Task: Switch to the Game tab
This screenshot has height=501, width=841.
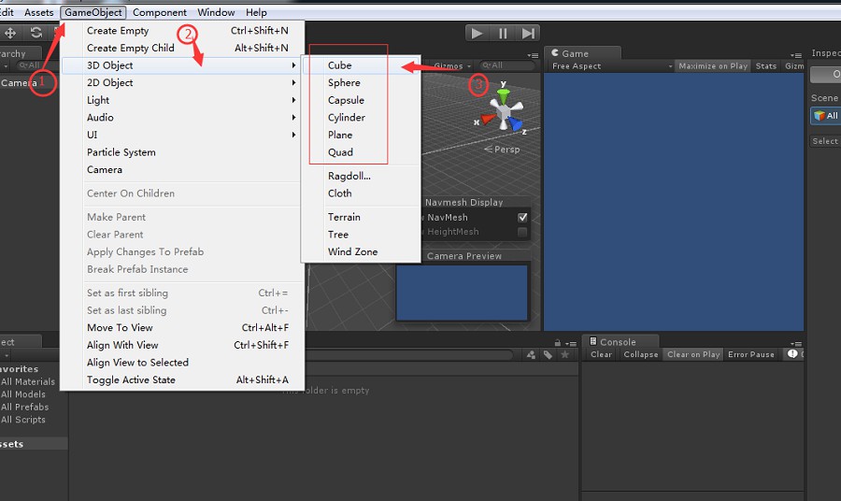Action: click(x=582, y=53)
